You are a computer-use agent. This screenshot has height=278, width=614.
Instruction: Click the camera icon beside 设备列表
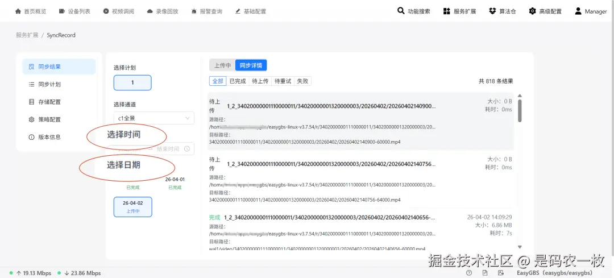click(x=62, y=11)
